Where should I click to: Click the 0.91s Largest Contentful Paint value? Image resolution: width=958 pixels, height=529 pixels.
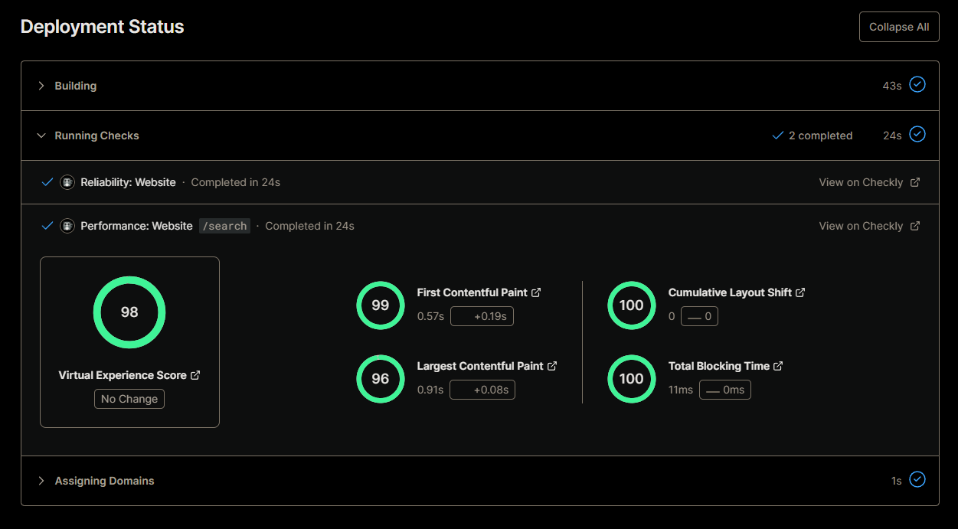click(430, 390)
